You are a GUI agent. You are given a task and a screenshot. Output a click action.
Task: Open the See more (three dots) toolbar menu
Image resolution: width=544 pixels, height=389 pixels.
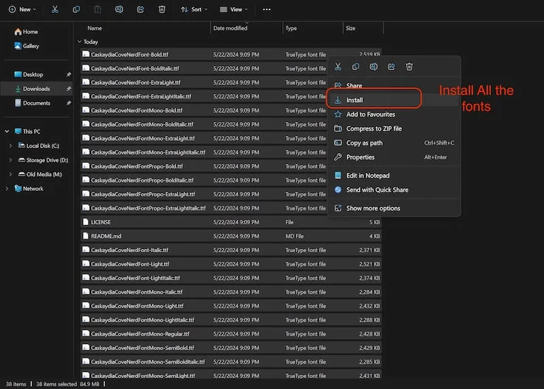[267, 10]
